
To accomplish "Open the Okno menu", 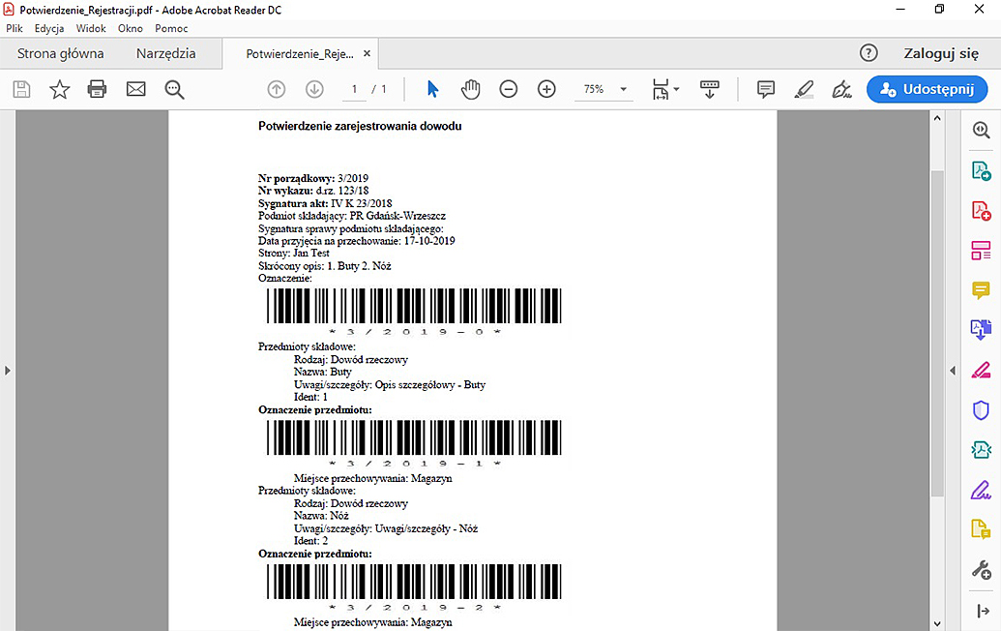I will click(131, 28).
